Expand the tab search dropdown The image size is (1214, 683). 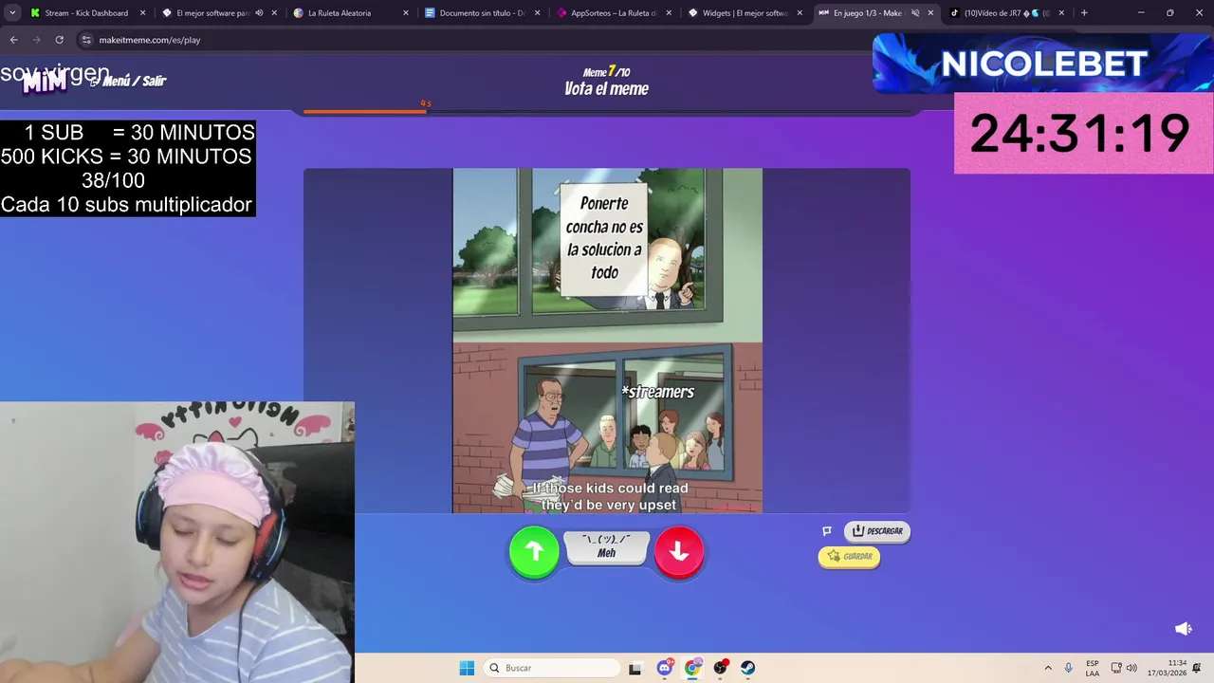(x=12, y=13)
